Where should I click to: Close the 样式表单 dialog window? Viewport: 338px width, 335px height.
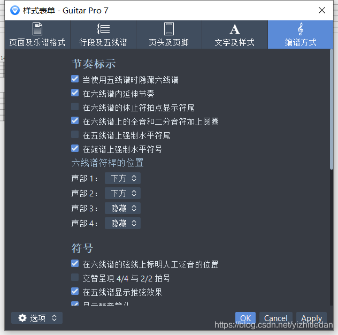coord(322,10)
